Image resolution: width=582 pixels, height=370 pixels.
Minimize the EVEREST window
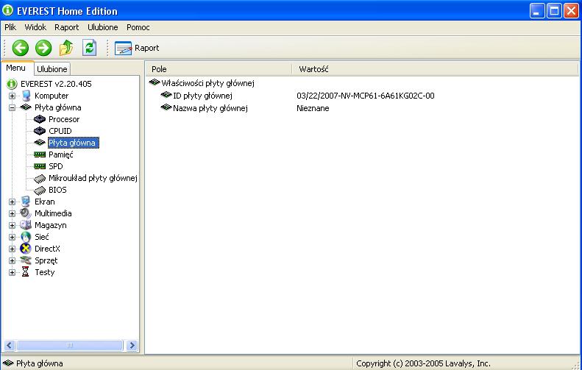tap(536, 11)
